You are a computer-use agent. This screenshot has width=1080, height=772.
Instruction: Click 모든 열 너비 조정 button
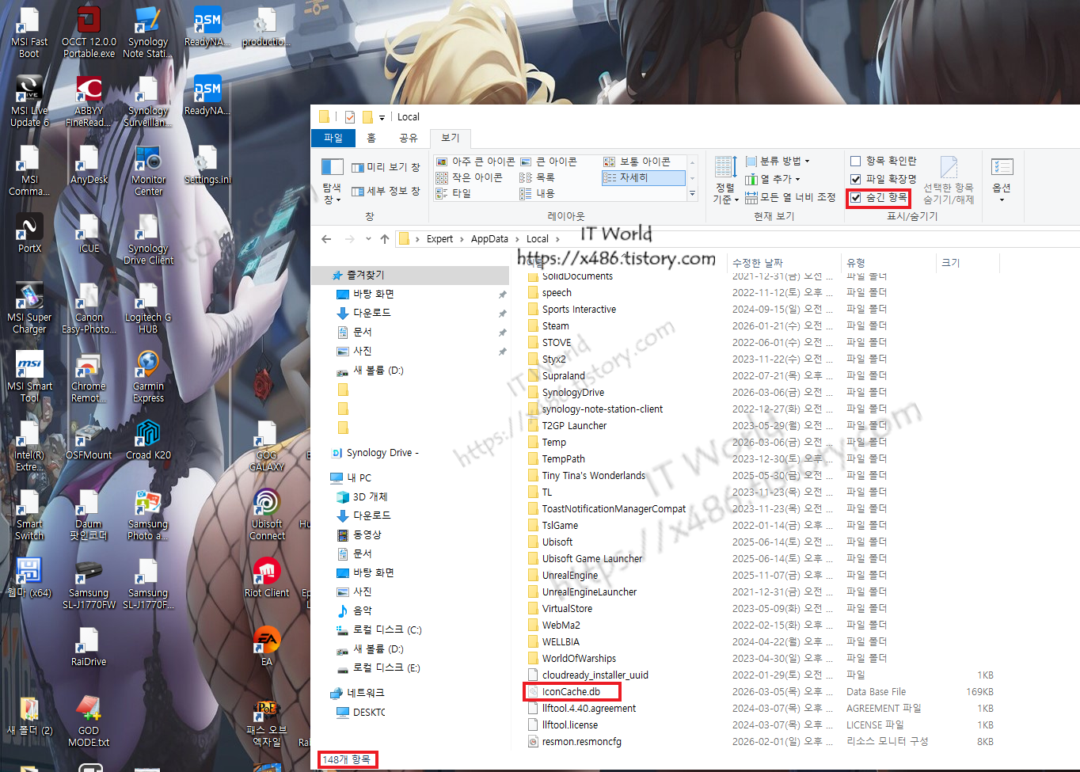(x=790, y=197)
